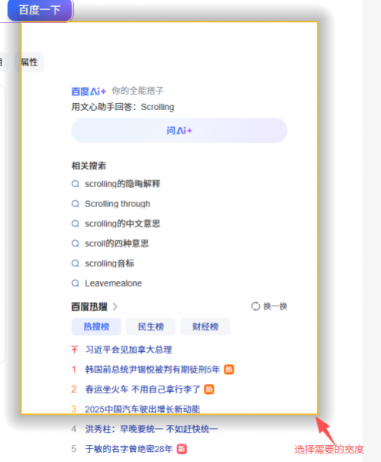This screenshot has width=381, height=462.
Task: Click 用文心助手回答：Scrolling text
Action: click(x=123, y=107)
